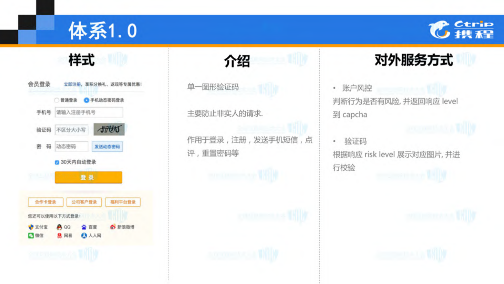
Task: Select Sina Weibo login icon
Action: click(112, 227)
